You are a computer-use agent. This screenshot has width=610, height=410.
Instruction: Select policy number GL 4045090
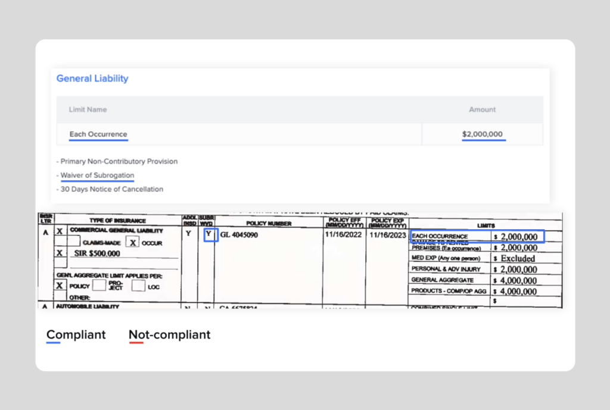point(239,234)
